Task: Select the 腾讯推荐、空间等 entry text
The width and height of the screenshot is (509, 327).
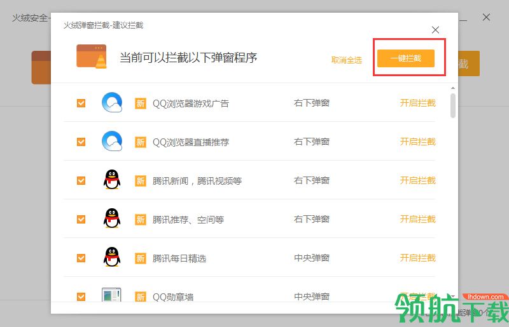Action: coord(188,220)
